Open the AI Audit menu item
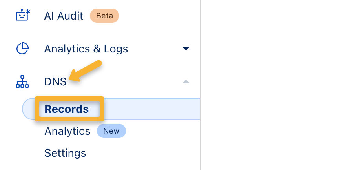This screenshot has height=170, width=339. (x=64, y=16)
